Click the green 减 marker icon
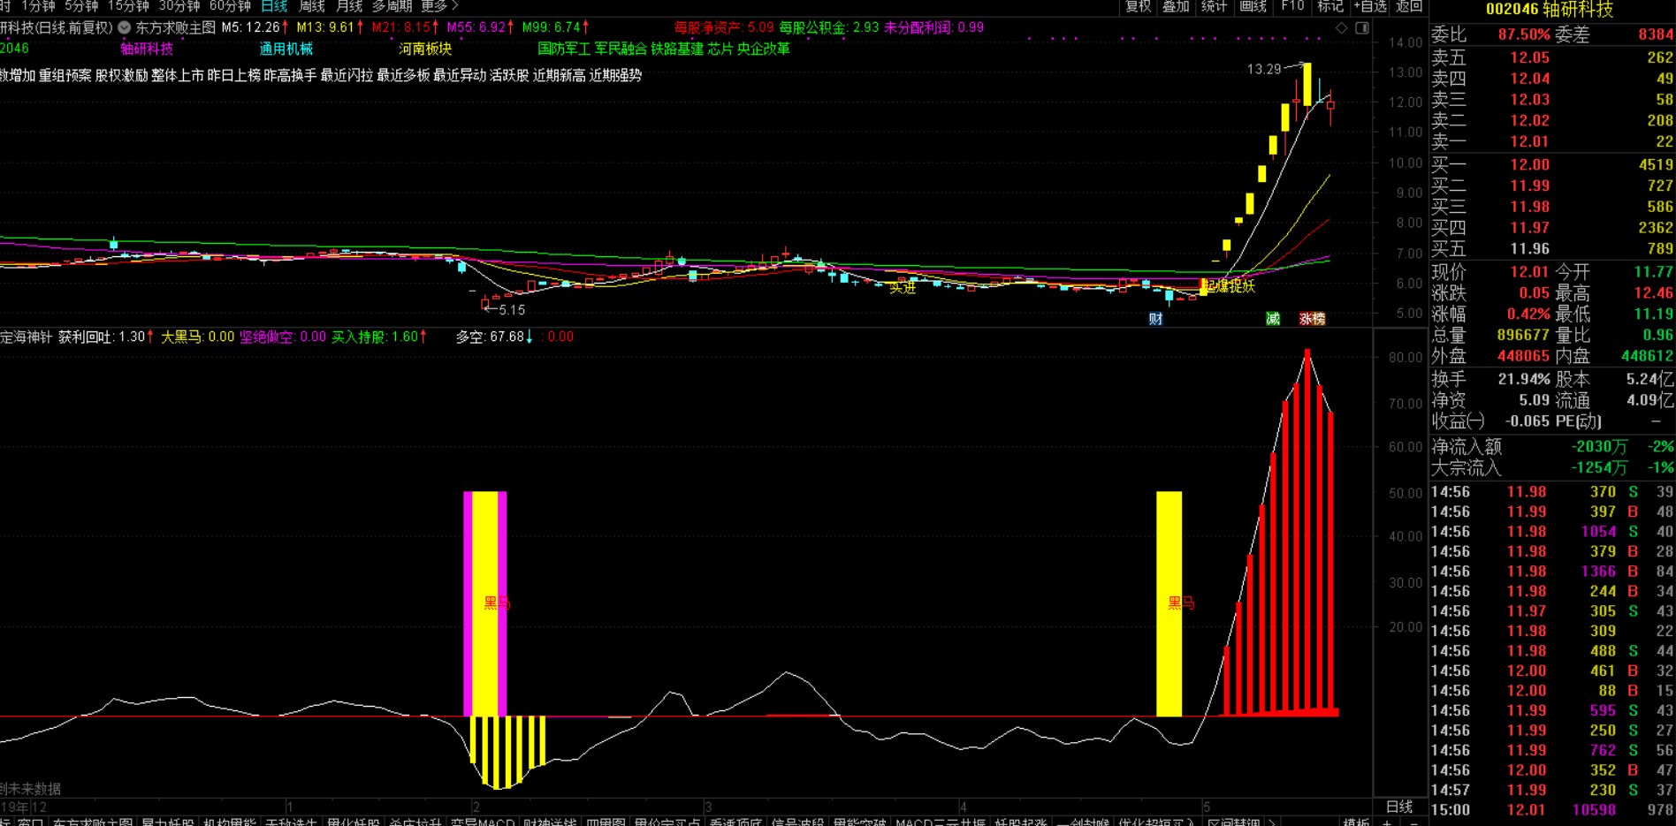Viewport: 1676px width, 826px height. tap(1273, 319)
